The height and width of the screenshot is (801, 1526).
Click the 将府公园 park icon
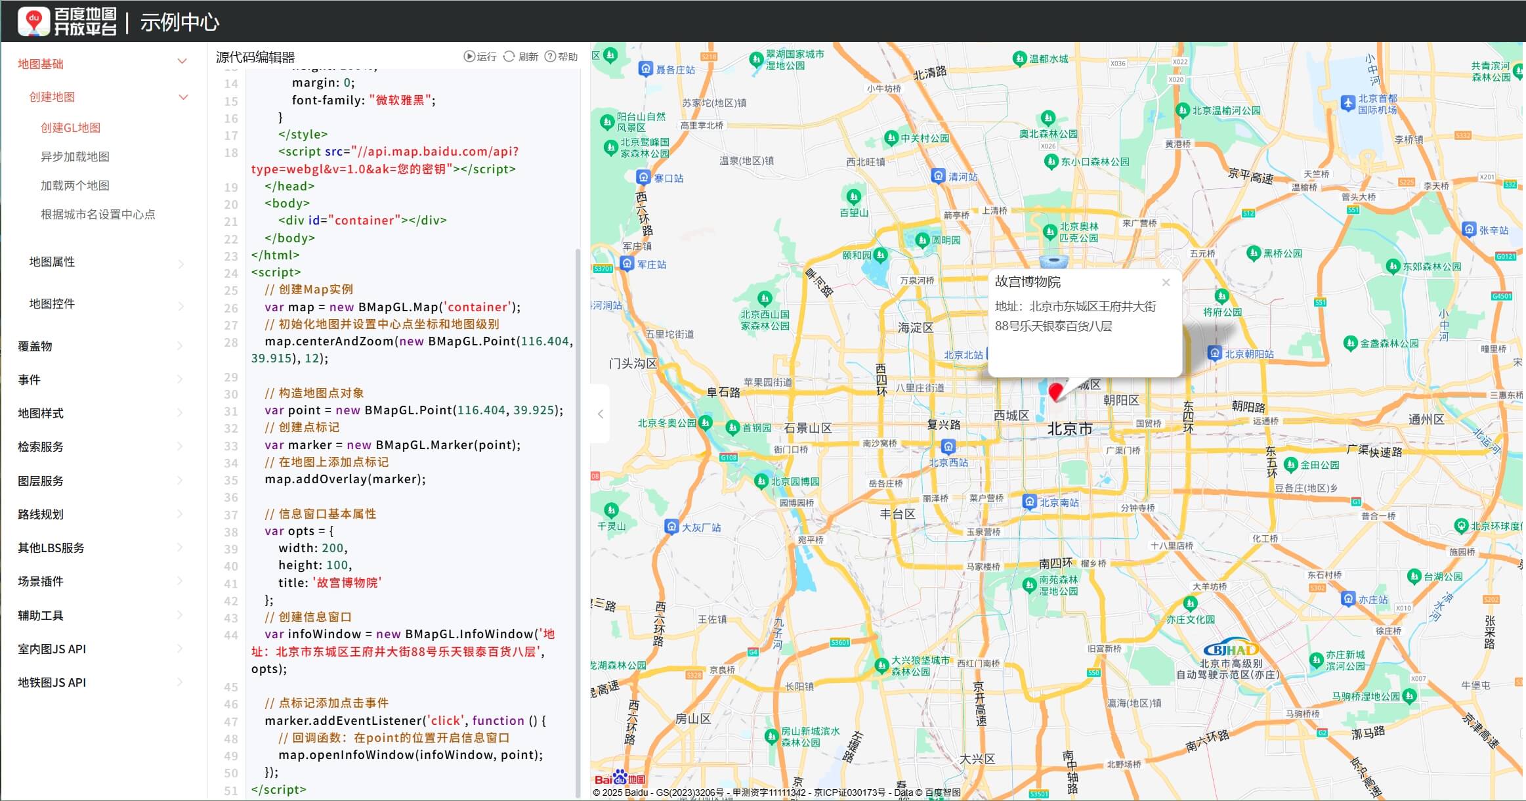pos(1221,295)
